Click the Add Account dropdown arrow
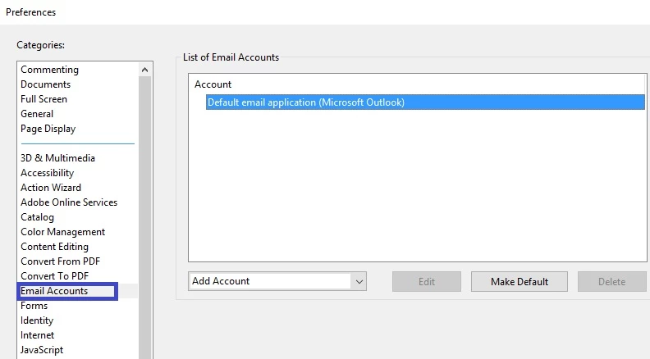Image resolution: width=650 pixels, height=359 pixels. 359,282
